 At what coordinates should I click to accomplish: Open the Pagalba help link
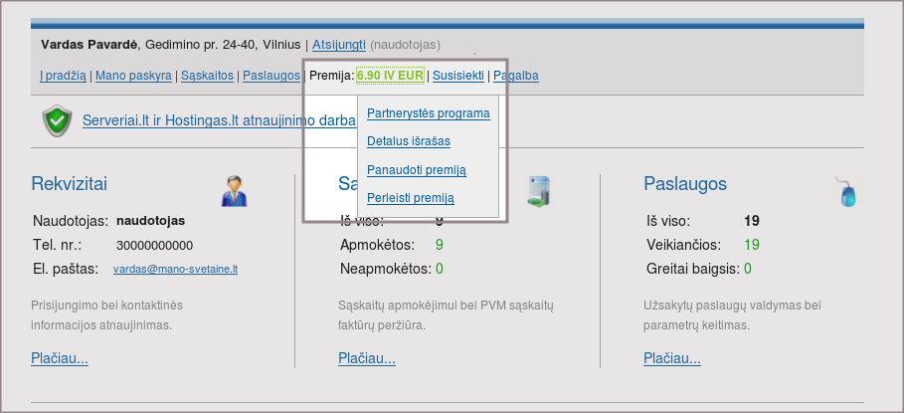516,75
